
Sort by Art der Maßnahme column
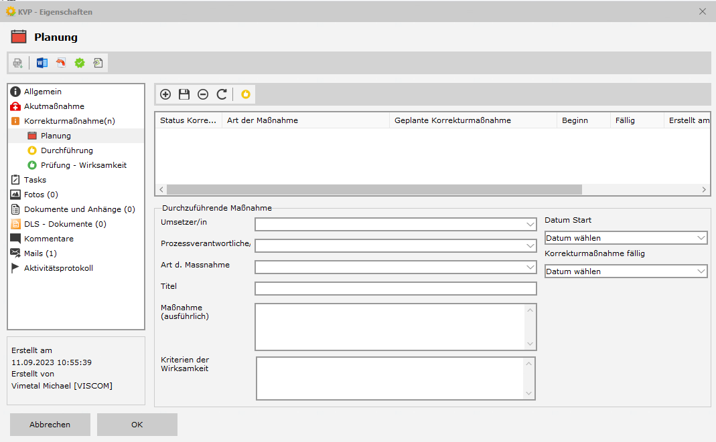pos(305,120)
